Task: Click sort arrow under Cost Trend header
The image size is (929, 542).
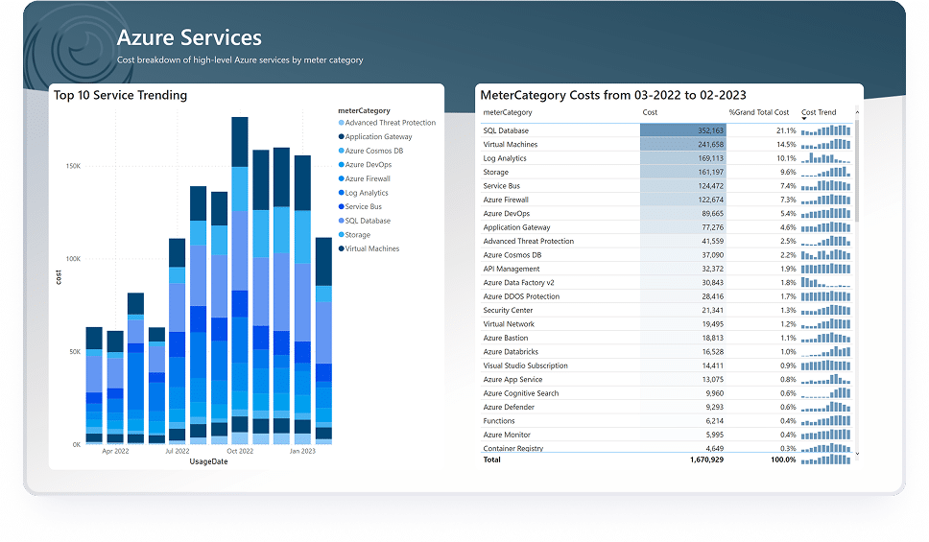Action: (804, 118)
